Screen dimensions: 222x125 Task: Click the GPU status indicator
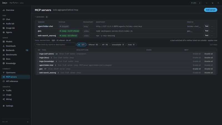click(196, 3)
